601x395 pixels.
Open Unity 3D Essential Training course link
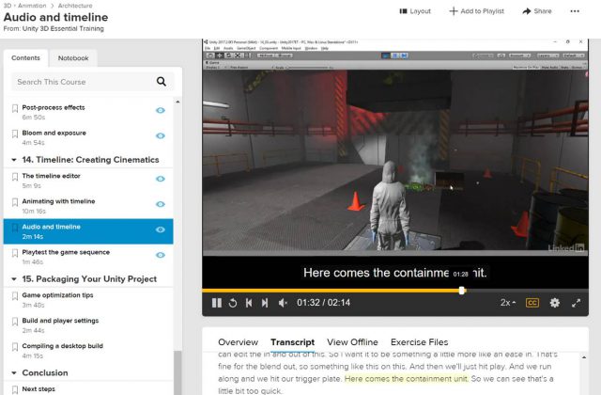tap(63, 28)
